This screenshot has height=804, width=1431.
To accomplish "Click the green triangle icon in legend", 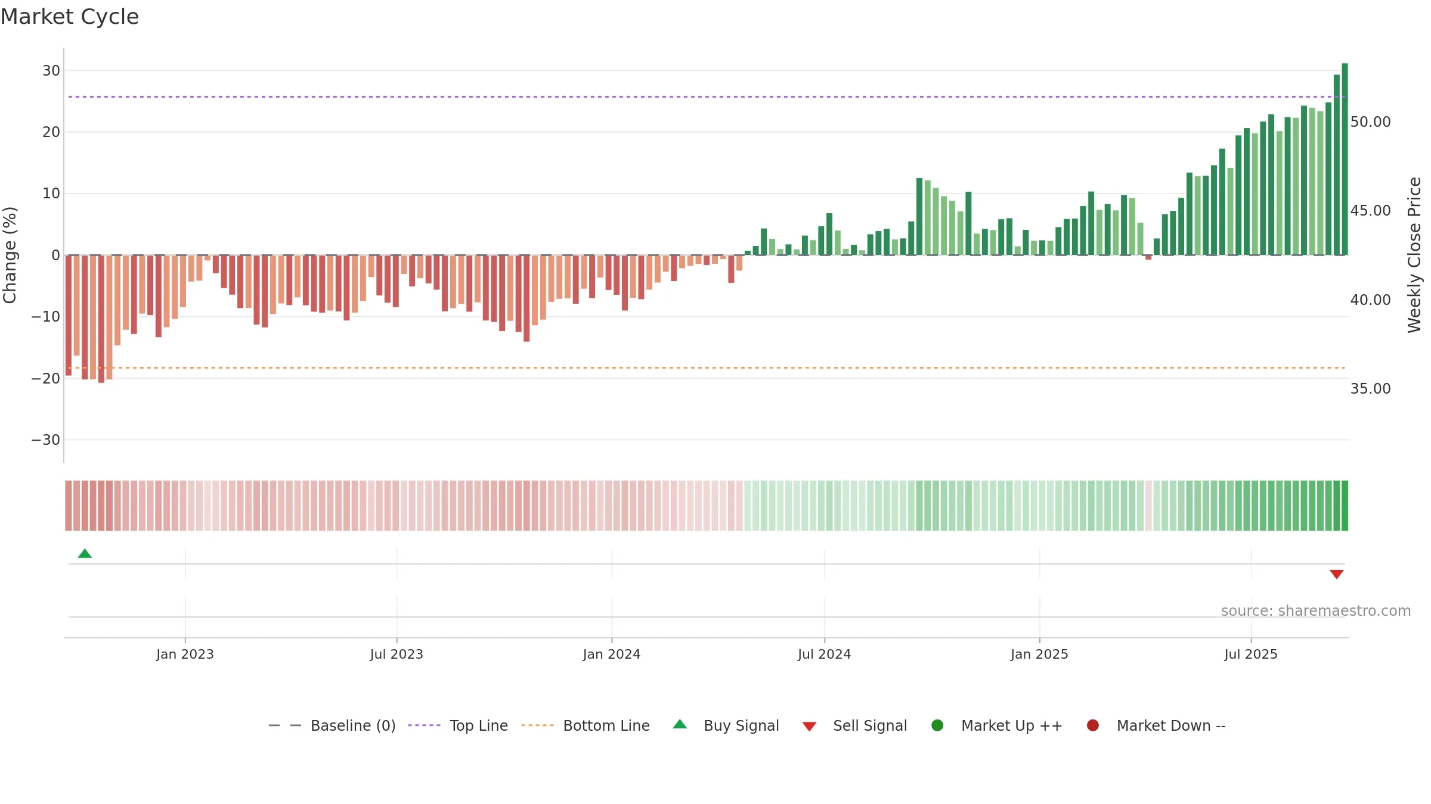I will 680,725.
